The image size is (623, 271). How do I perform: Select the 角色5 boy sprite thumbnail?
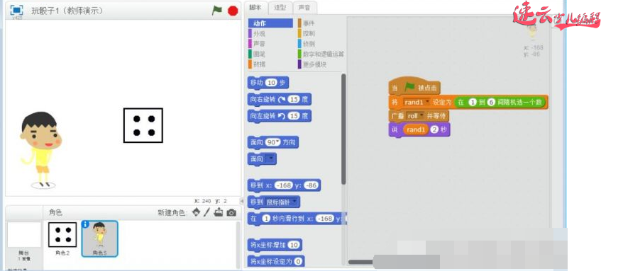[100, 238]
